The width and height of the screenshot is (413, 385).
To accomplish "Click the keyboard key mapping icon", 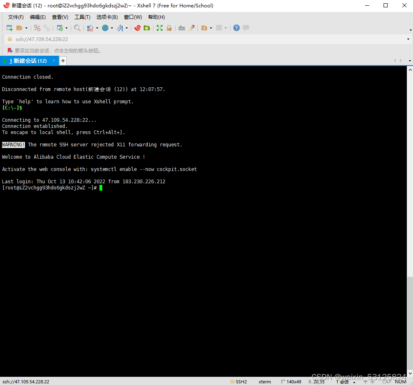I will pyautogui.click(x=182, y=28).
